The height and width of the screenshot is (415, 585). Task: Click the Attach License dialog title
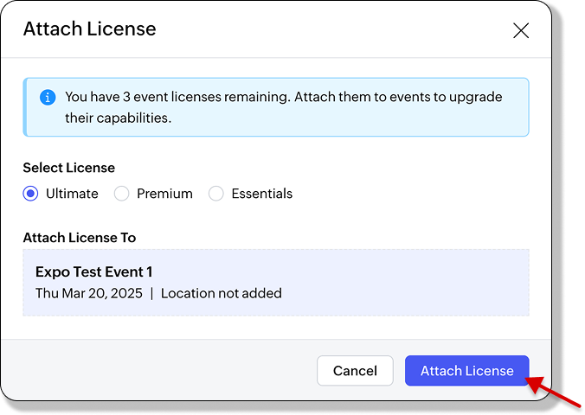pyautogui.click(x=90, y=29)
